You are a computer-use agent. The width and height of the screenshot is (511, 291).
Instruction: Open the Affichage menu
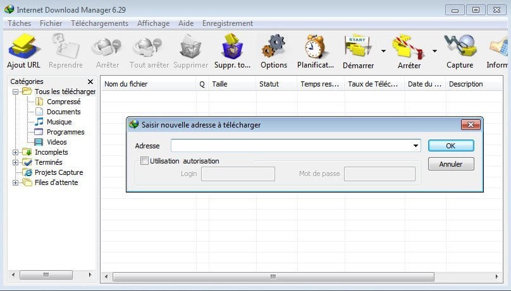[x=153, y=23]
